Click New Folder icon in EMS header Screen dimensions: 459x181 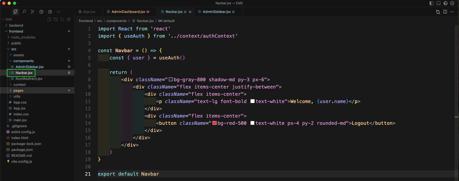(56, 19)
